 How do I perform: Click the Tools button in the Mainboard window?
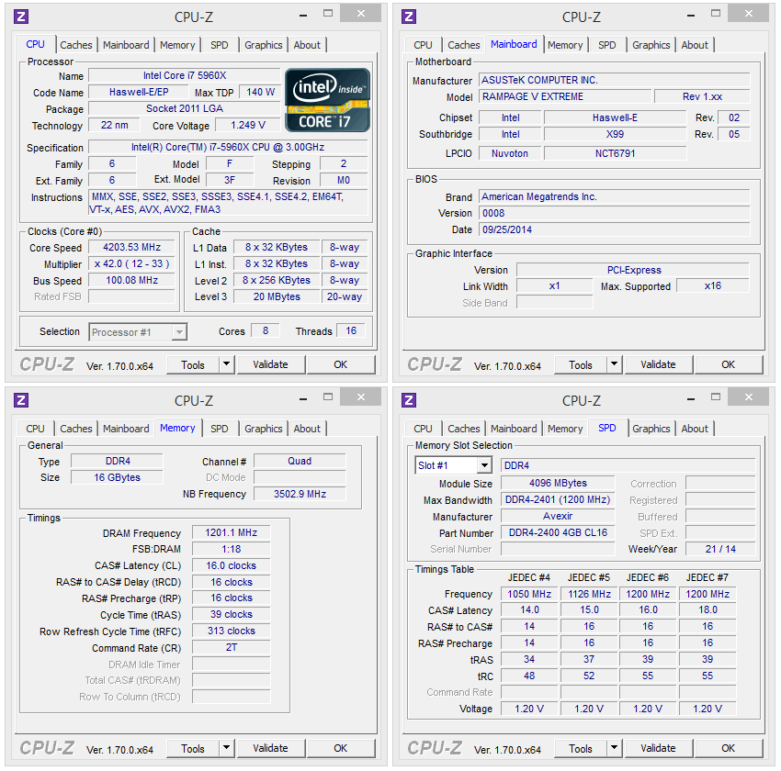tap(581, 365)
